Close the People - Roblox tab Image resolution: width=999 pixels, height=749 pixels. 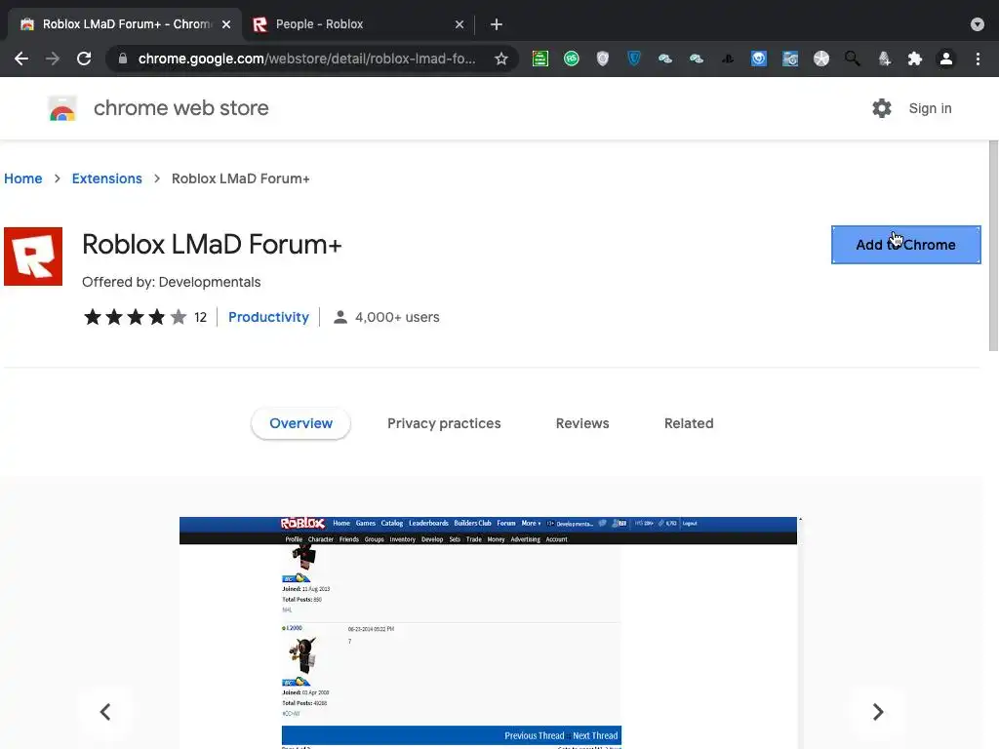[x=460, y=24]
